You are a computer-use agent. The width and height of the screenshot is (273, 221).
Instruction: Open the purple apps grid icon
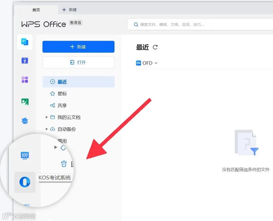point(25,80)
